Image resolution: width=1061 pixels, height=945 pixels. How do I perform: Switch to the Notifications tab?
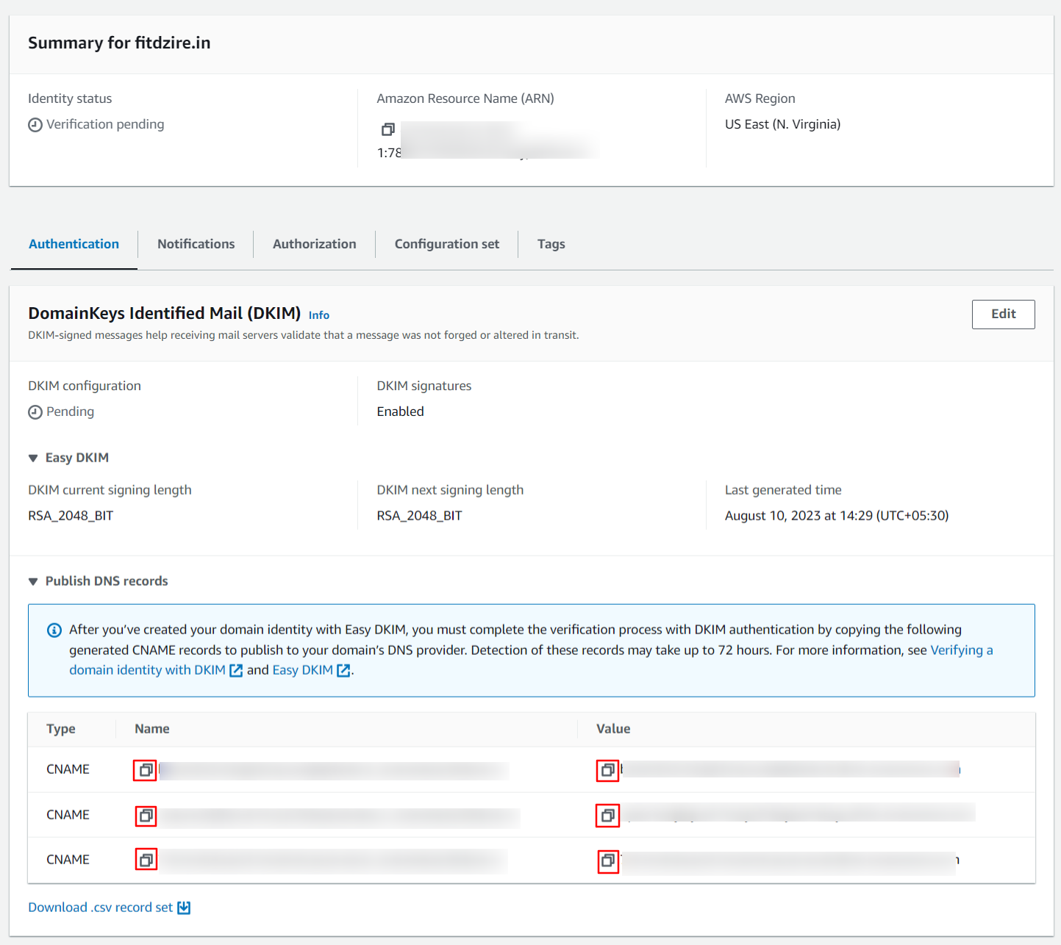pos(196,244)
